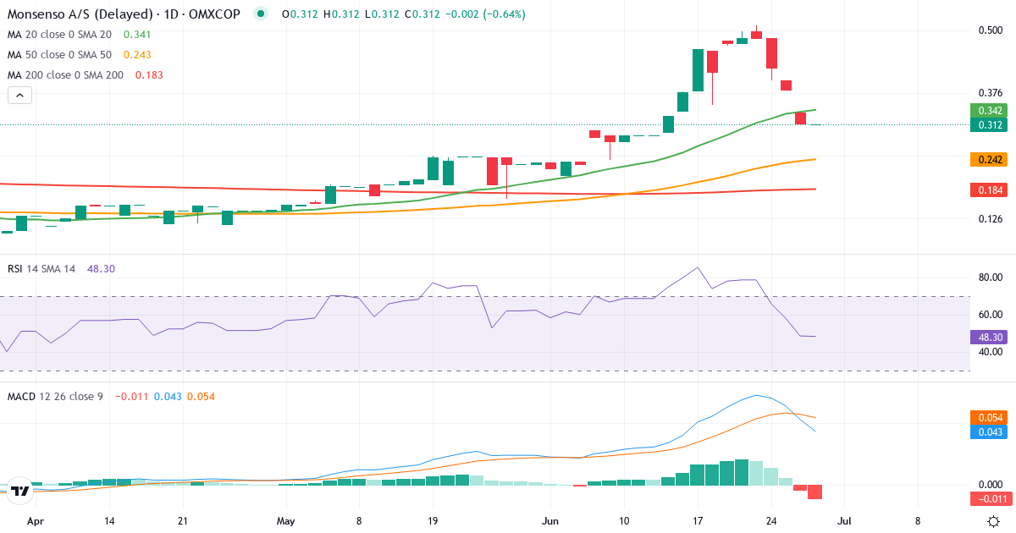The image size is (1016, 533).
Task: Click the 0.312 current price label
Action: point(987,125)
